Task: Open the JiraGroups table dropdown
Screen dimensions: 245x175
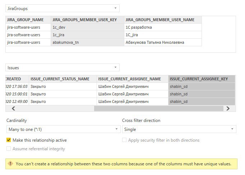Action: (x=63, y=8)
